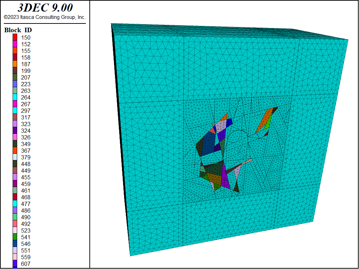Click the large navy blue block in model
This screenshot has height=269, width=359.
pos(209,143)
